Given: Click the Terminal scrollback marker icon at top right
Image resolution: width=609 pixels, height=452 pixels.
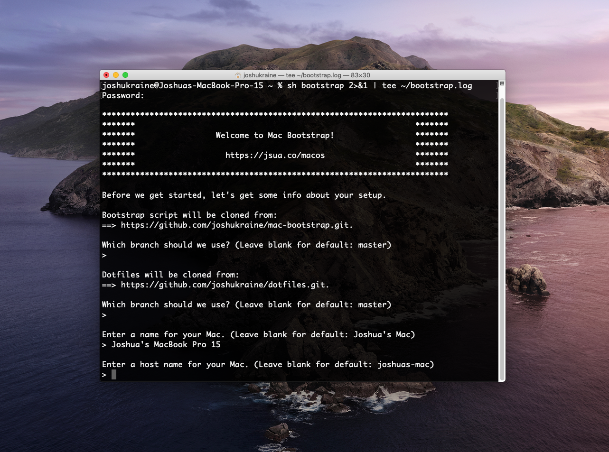Looking at the screenshot, I should coord(502,84).
